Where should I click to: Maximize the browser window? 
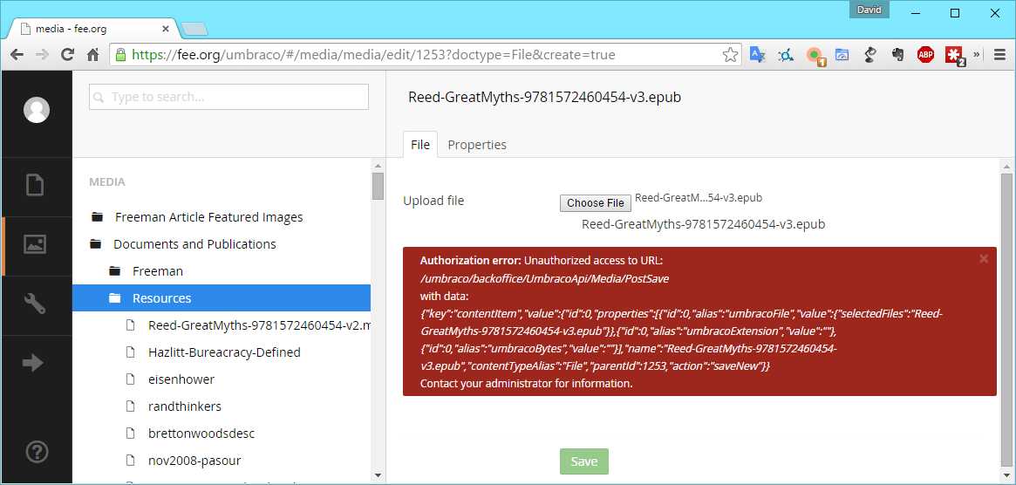click(954, 13)
